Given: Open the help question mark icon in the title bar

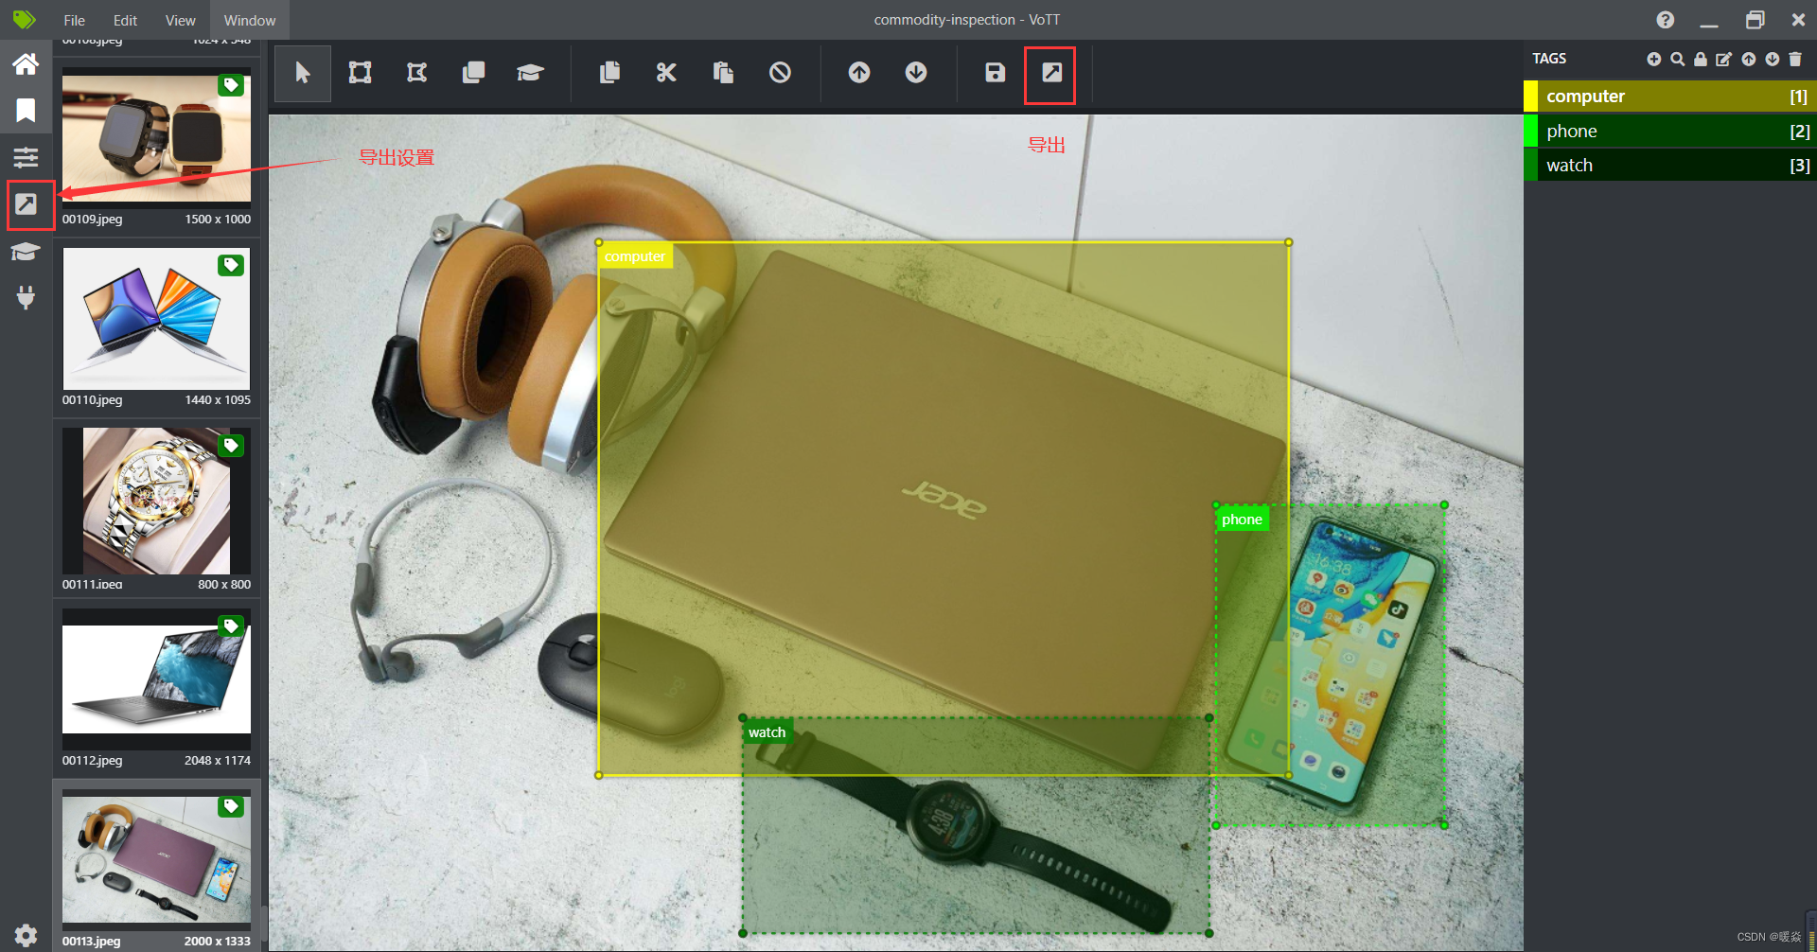Looking at the screenshot, I should click(1666, 20).
